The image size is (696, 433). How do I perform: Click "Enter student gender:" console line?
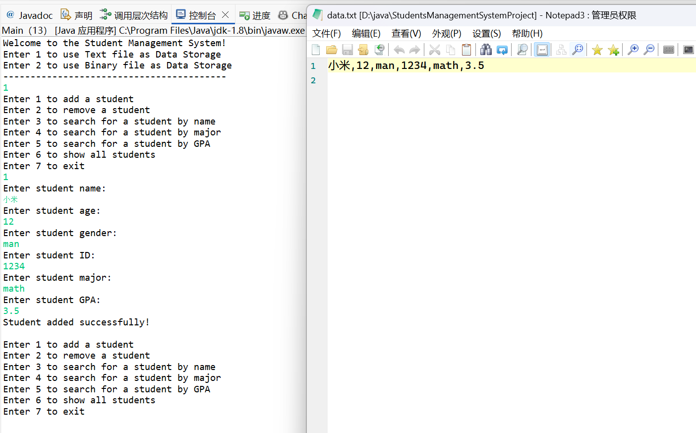[x=60, y=233]
